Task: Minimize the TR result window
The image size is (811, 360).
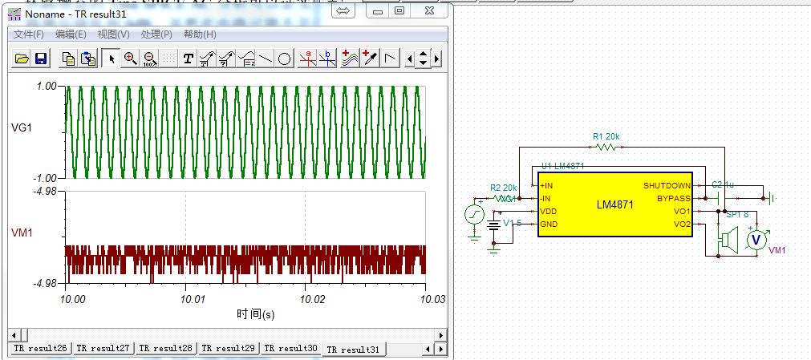Action: 378,10
